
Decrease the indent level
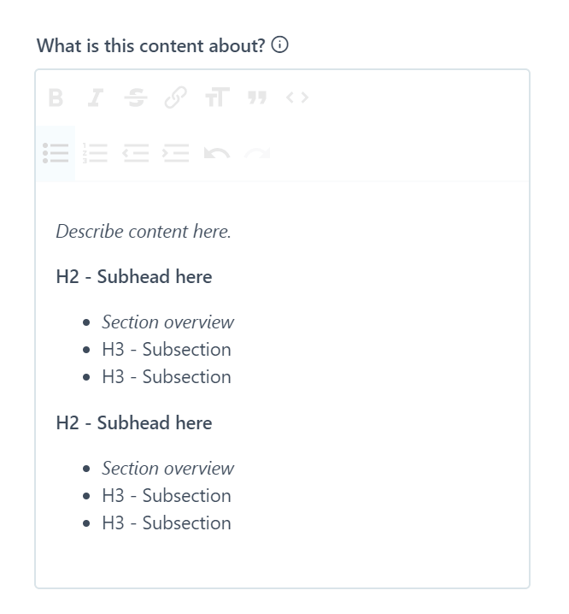click(135, 153)
